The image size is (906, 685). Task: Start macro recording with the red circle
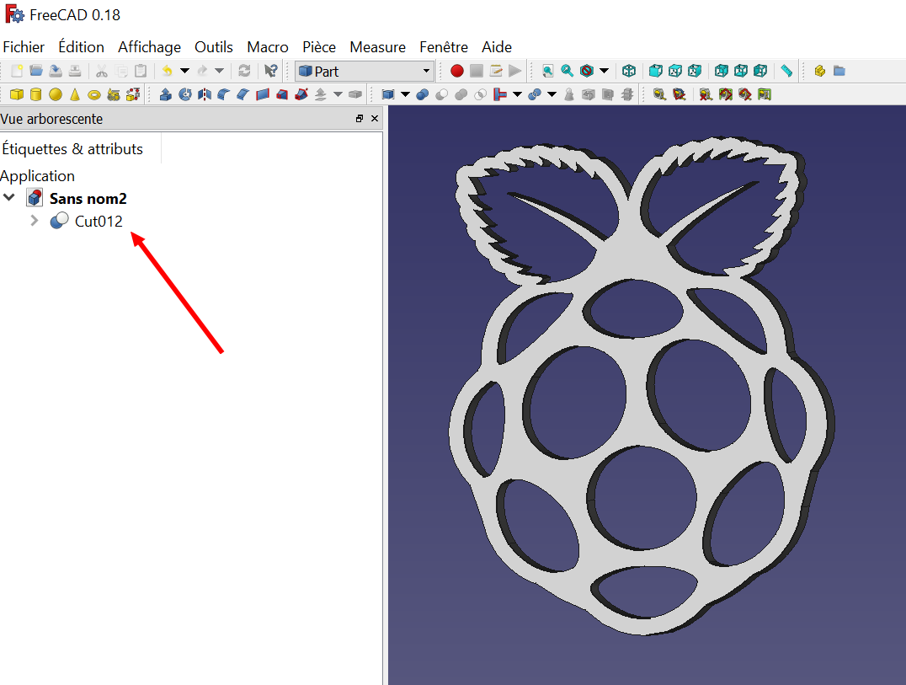point(457,71)
